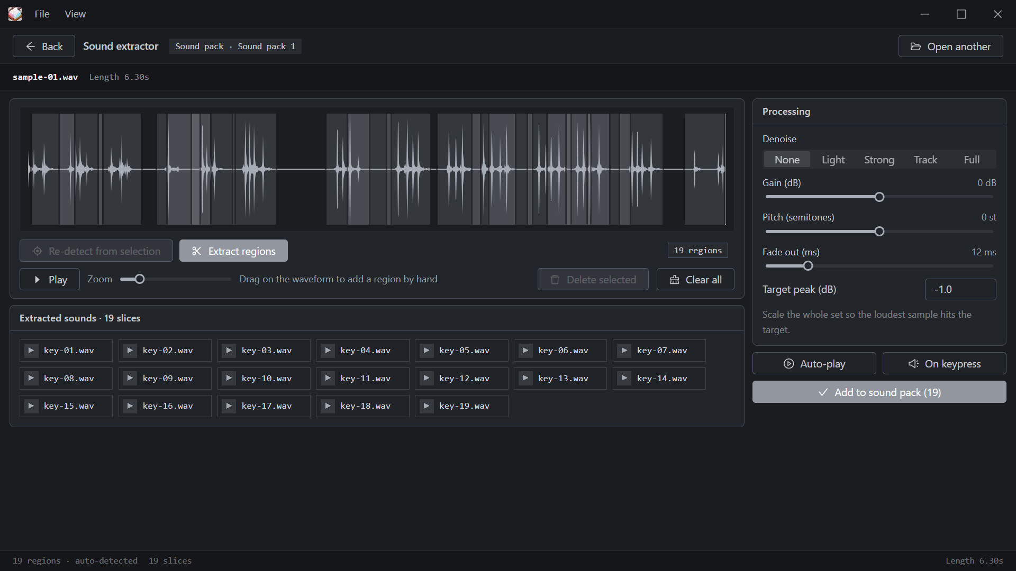Viewport: 1016px width, 571px height.
Task: Set denoise to None
Action: pos(787,160)
